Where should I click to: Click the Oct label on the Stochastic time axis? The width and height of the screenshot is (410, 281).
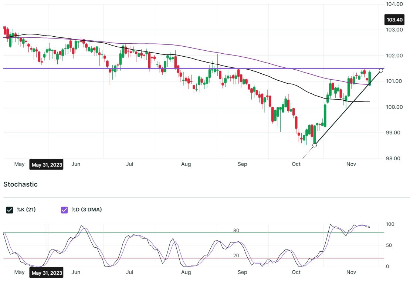296,272
